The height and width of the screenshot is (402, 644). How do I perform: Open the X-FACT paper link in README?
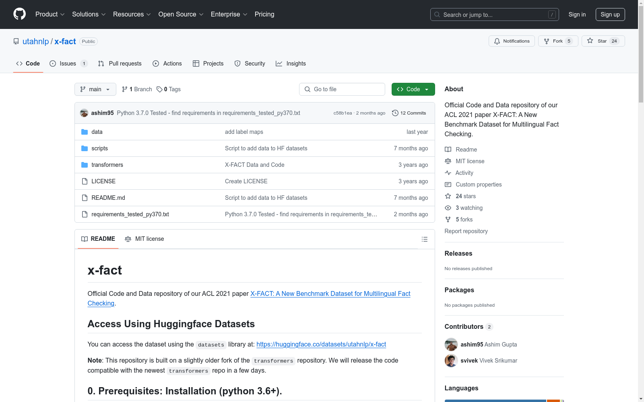249,298
